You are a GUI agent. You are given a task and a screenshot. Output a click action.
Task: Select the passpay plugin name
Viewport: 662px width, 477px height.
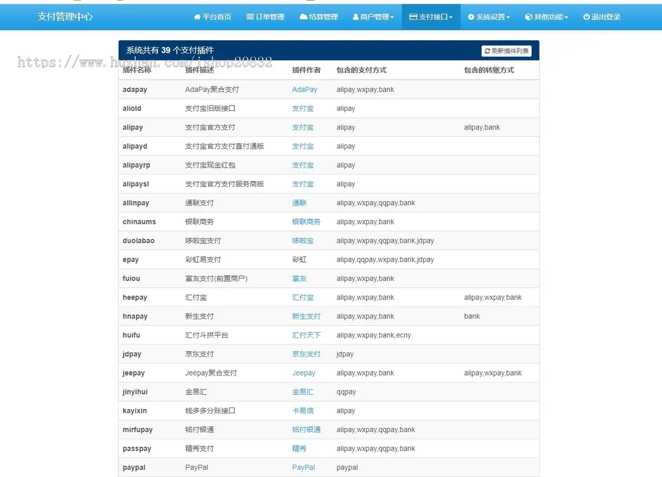pos(137,448)
